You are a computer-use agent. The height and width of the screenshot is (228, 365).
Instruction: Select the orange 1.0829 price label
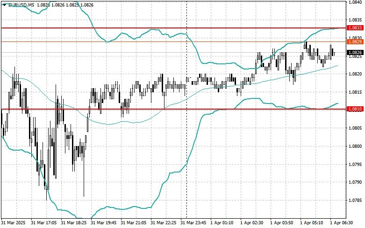pyautogui.click(x=355, y=42)
